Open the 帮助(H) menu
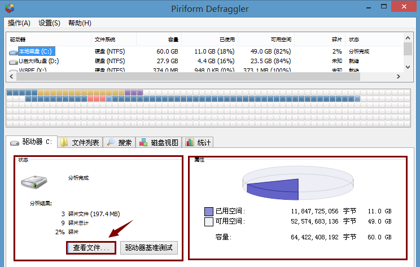Image resolution: width=420 pixels, height=267 pixels. pyautogui.click(x=80, y=23)
